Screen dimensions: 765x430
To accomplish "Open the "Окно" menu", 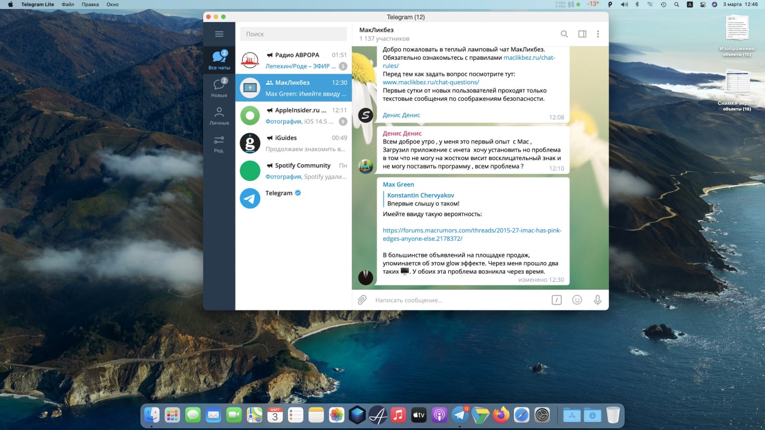I will pyautogui.click(x=112, y=4).
